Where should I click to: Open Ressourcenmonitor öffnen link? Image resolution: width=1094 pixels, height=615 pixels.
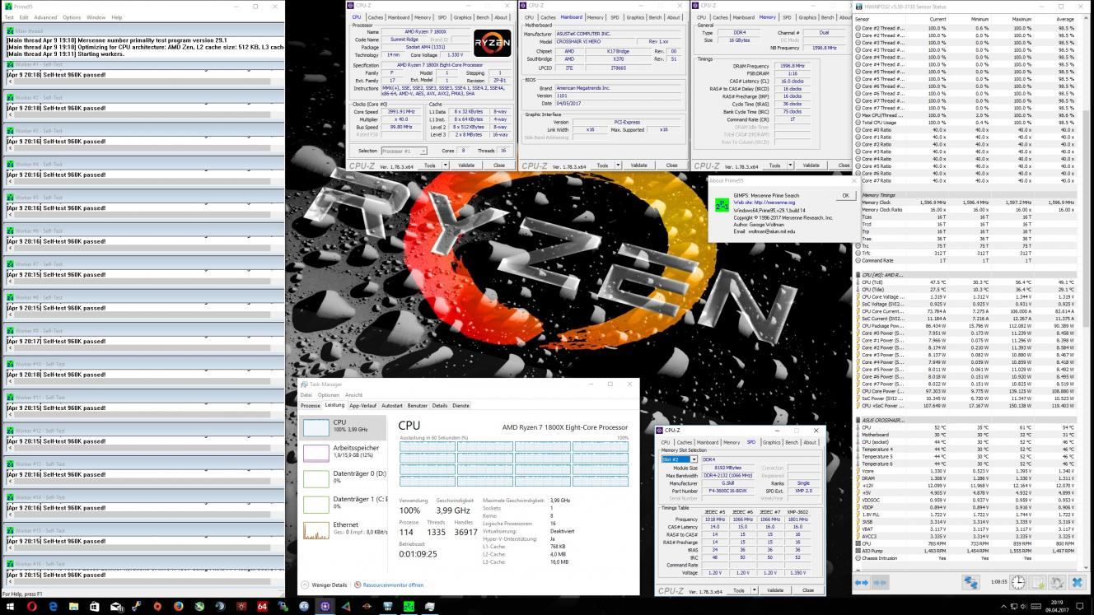pyautogui.click(x=393, y=585)
